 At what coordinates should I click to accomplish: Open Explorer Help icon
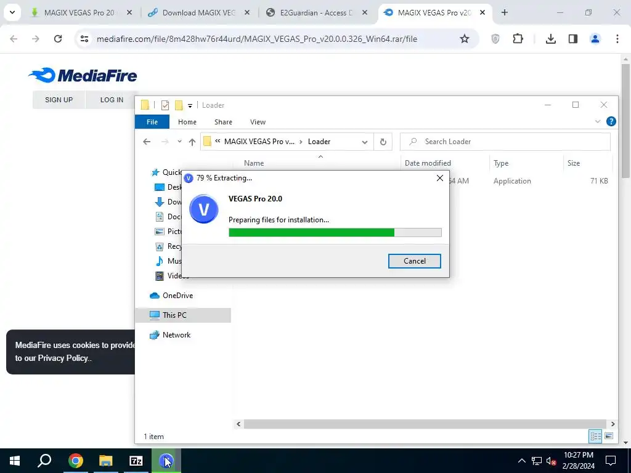[x=611, y=121]
